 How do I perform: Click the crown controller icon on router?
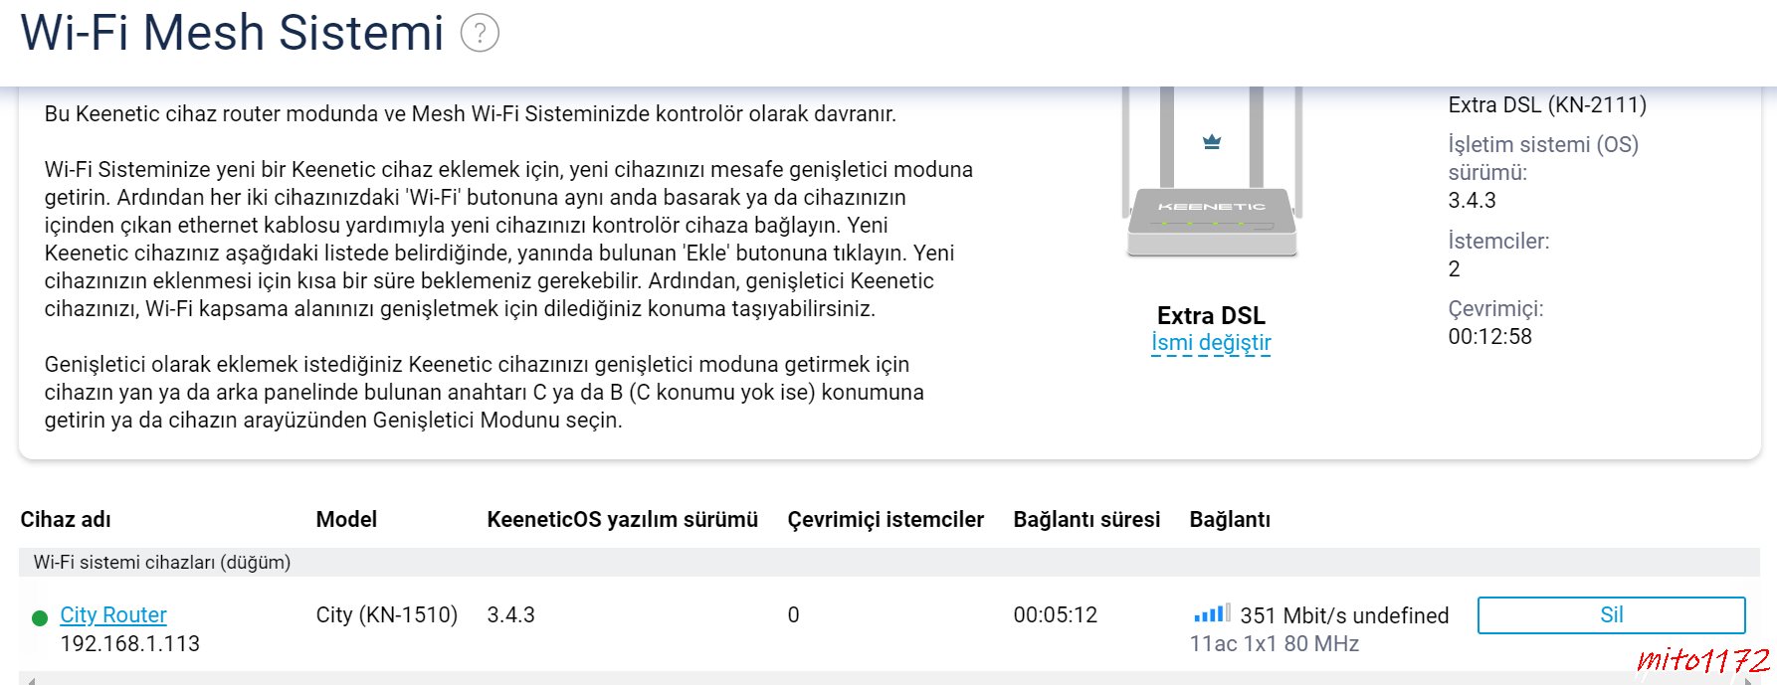click(1212, 142)
